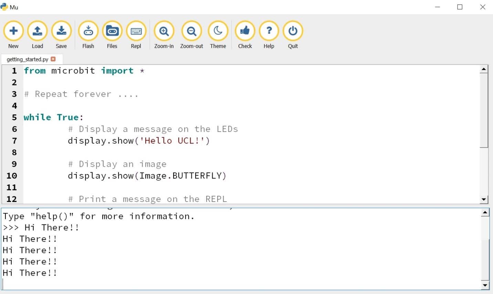
Task: Place cursor on the empty REPL input line
Action: (241, 284)
